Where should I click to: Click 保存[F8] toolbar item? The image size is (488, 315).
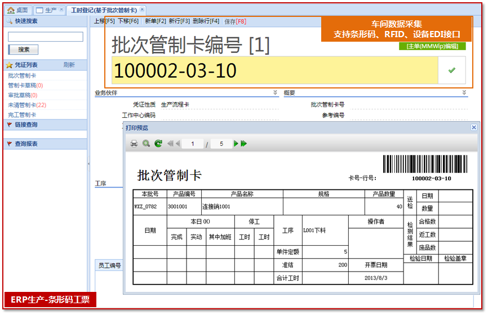[x=236, y=21]
